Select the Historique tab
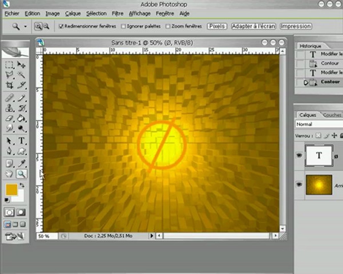Viewport: 343px width, 274px height. [x=310, y=46]
